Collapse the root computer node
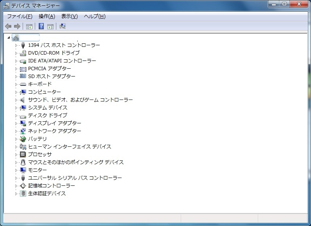Viewport: 311px width, 226px height. [x=9, y=37]
